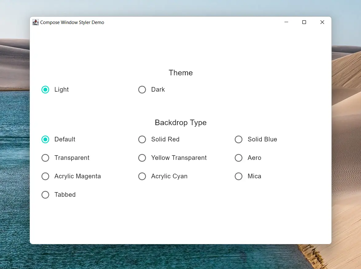Enable the Aero backdrop
Viewport: 361px width, 269px height.
click(238, 158)
